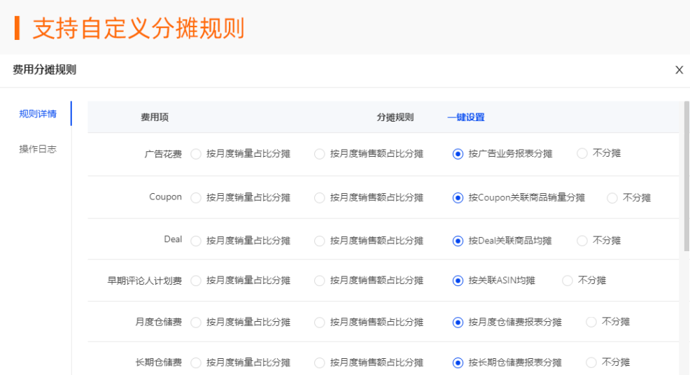
Task: Select 按月度销售额占比分摊 for Deal
Action: click(320, 241)
